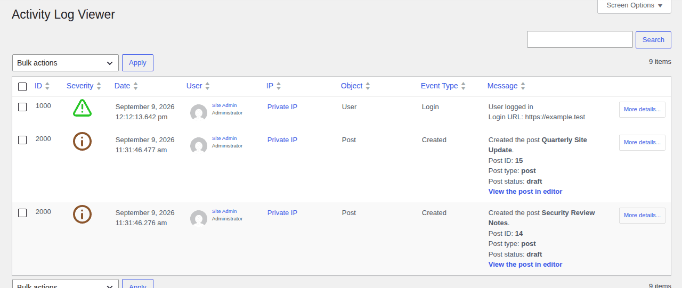
Task: Sort table by Date column header
Action: click(x=122, y=86)
